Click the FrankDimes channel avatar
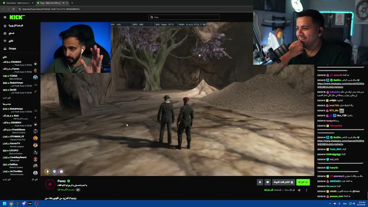The image size is (368, 207). [35, 131]
